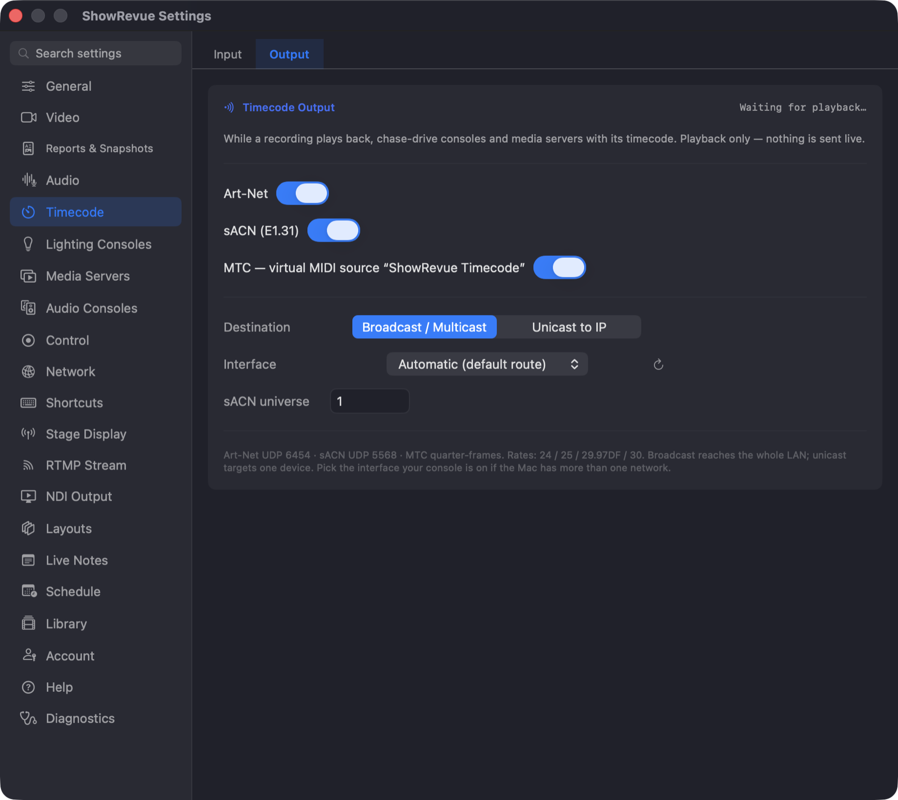The width and height of the screenshot is (898, 800).
Task: Click the search magnifier icon
Action: tap(23, 53)
